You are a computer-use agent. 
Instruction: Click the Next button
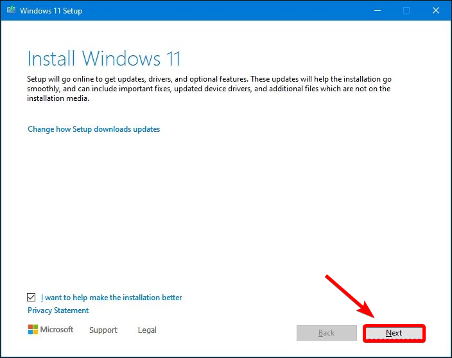click(394, 333)
